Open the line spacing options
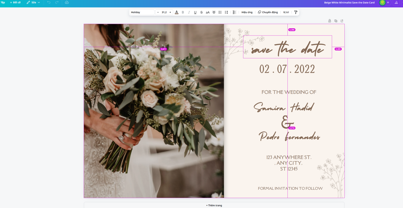Screen dimensions: 403x208 pyautogui.click(x=226, y=12)
